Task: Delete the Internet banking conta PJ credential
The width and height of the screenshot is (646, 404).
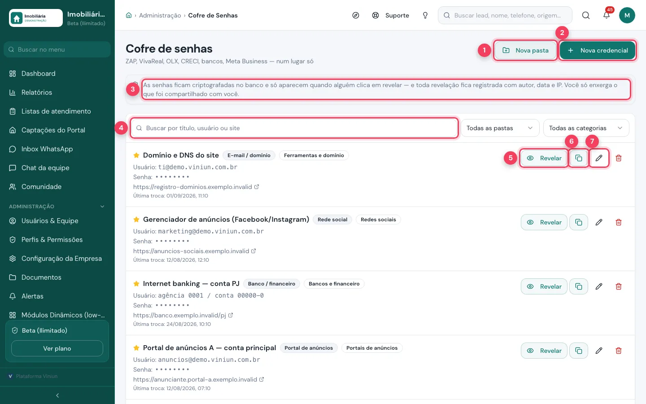Action: (619, 286)
